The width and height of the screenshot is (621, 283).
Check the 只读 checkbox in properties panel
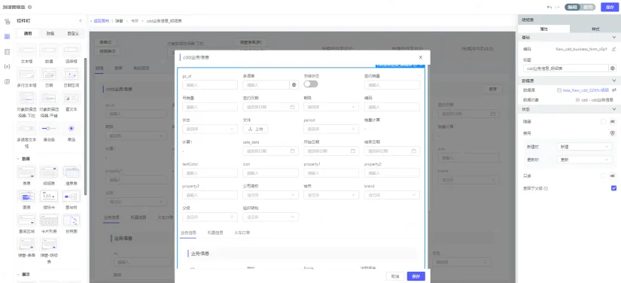[603, 175]
